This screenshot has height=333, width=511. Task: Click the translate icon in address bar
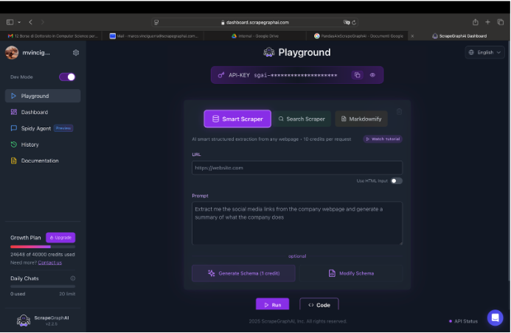(x=347, y=22)
